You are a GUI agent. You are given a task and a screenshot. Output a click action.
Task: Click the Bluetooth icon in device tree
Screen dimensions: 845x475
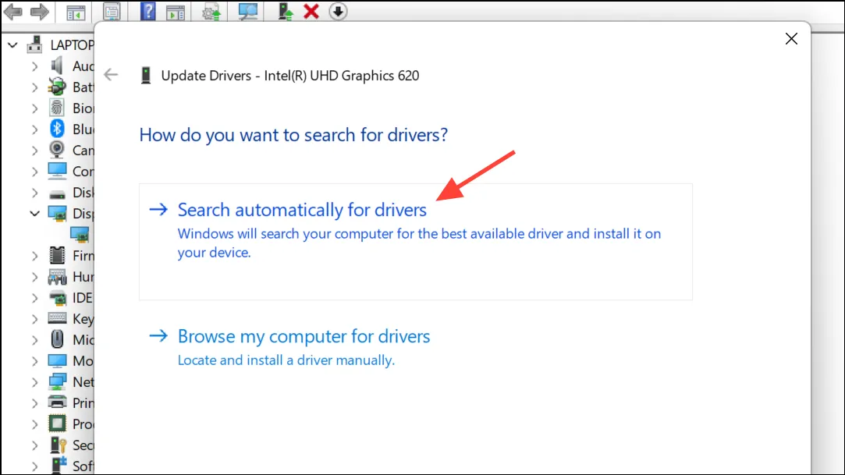[57, 129]
